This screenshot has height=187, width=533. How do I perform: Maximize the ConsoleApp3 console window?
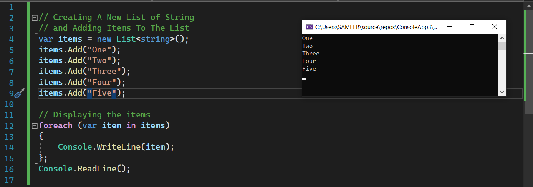472,27
